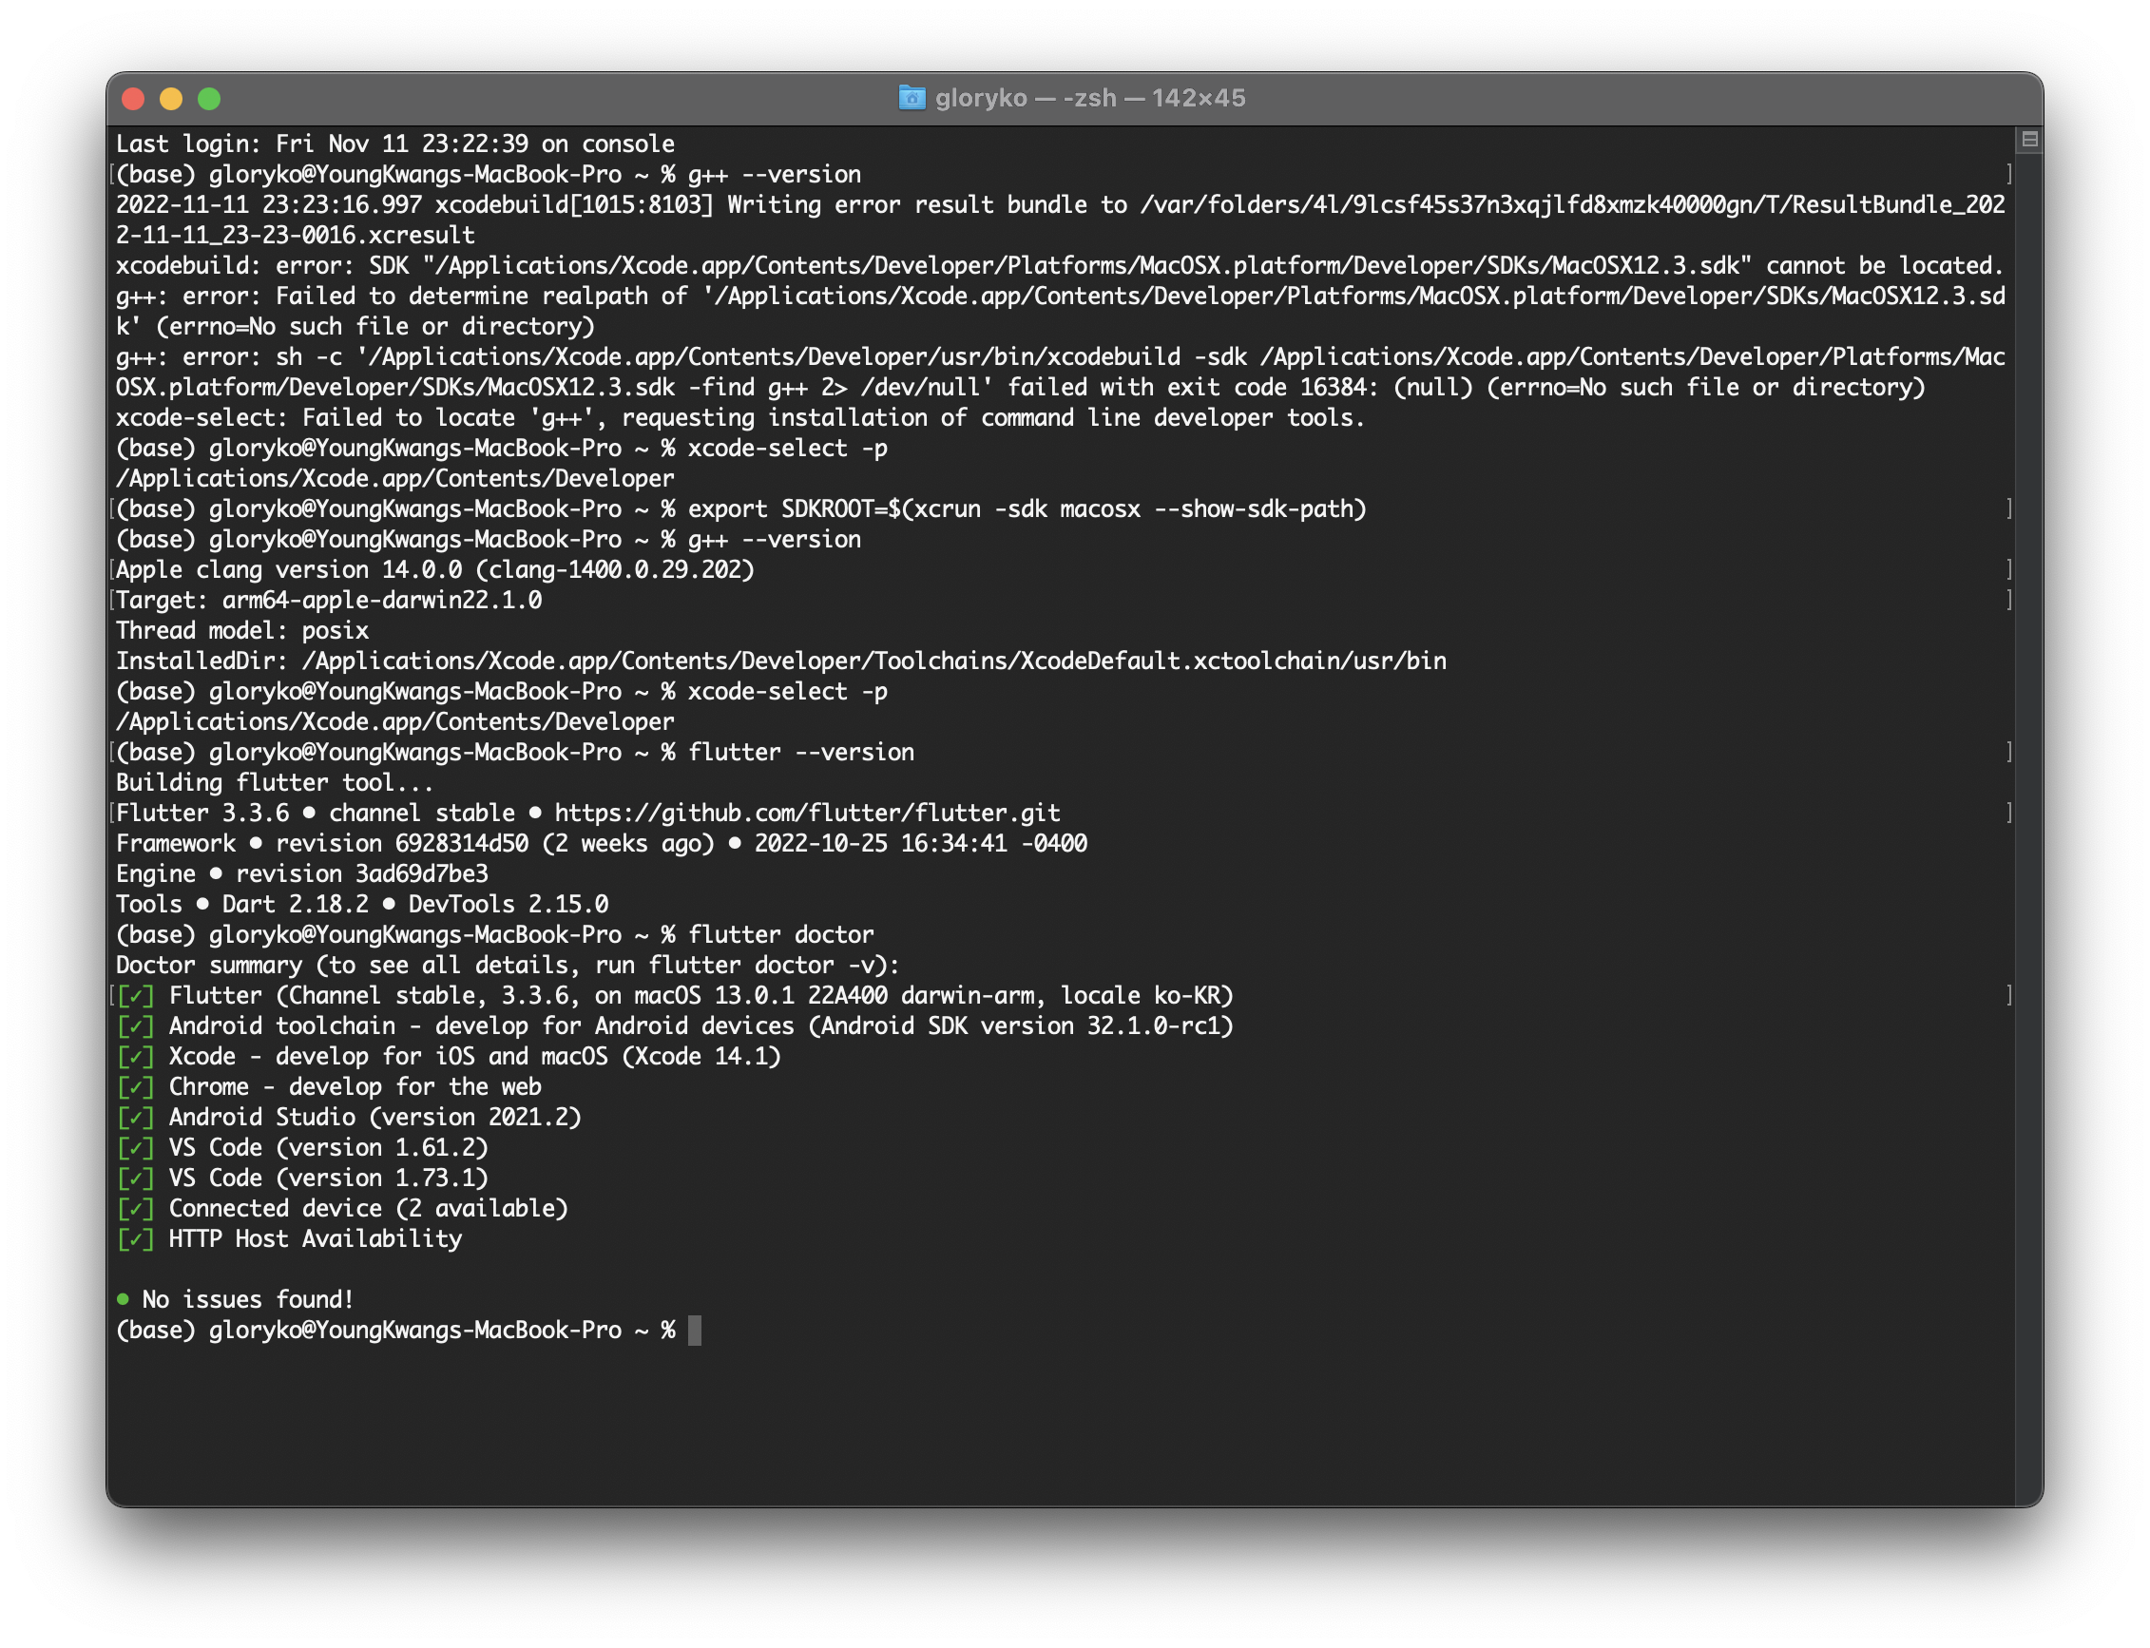Click checkbox mark beside VS Code 1.73.1
The width and height of the screenshot is (2150, 1648).
[x=135, y=1179]
